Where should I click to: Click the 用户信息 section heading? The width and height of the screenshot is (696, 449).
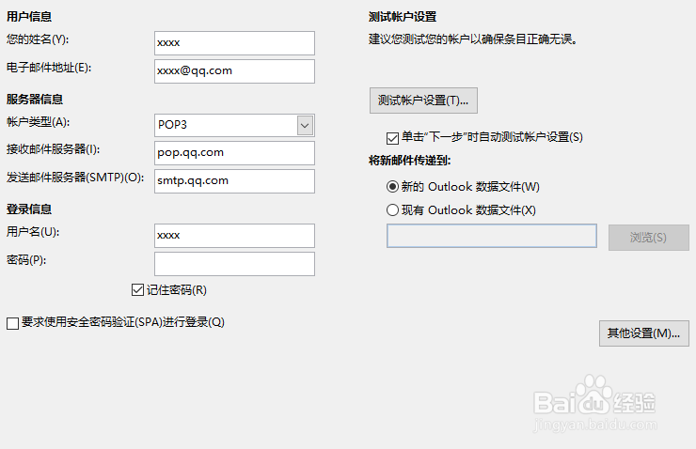[x=29, y=17]
